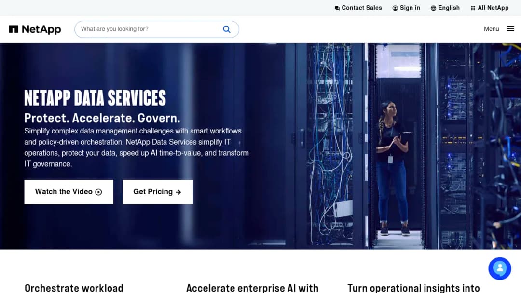
Task: Click the Get Pricing button
Action: pos(158,192)
